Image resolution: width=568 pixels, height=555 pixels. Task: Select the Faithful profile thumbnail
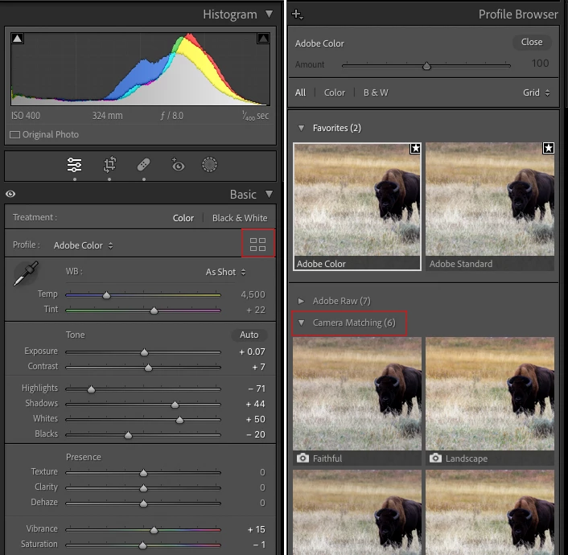pyautogui.click(x=357, y=401)
